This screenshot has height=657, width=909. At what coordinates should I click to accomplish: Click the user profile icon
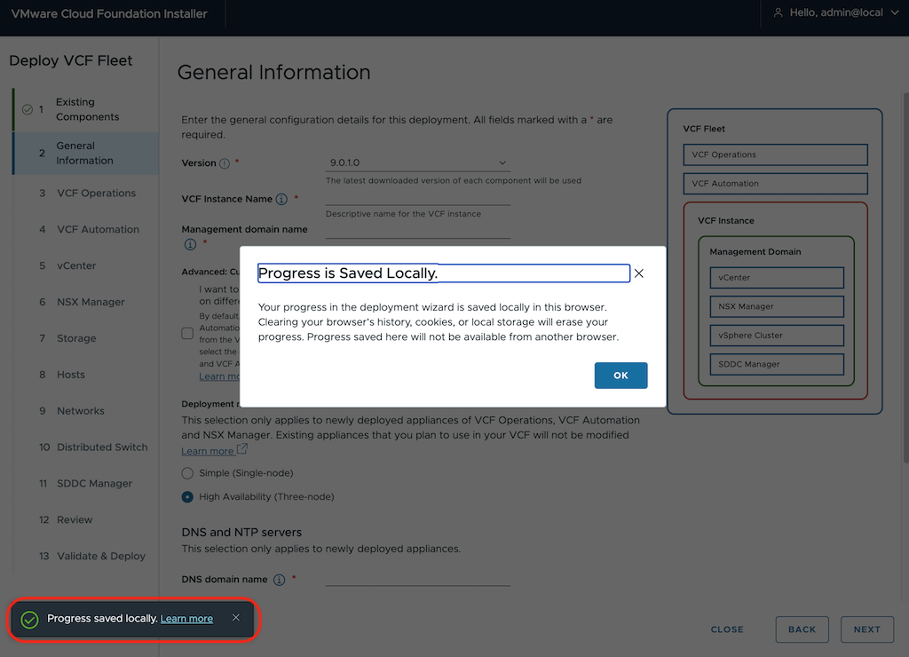(x=778, y=12)
